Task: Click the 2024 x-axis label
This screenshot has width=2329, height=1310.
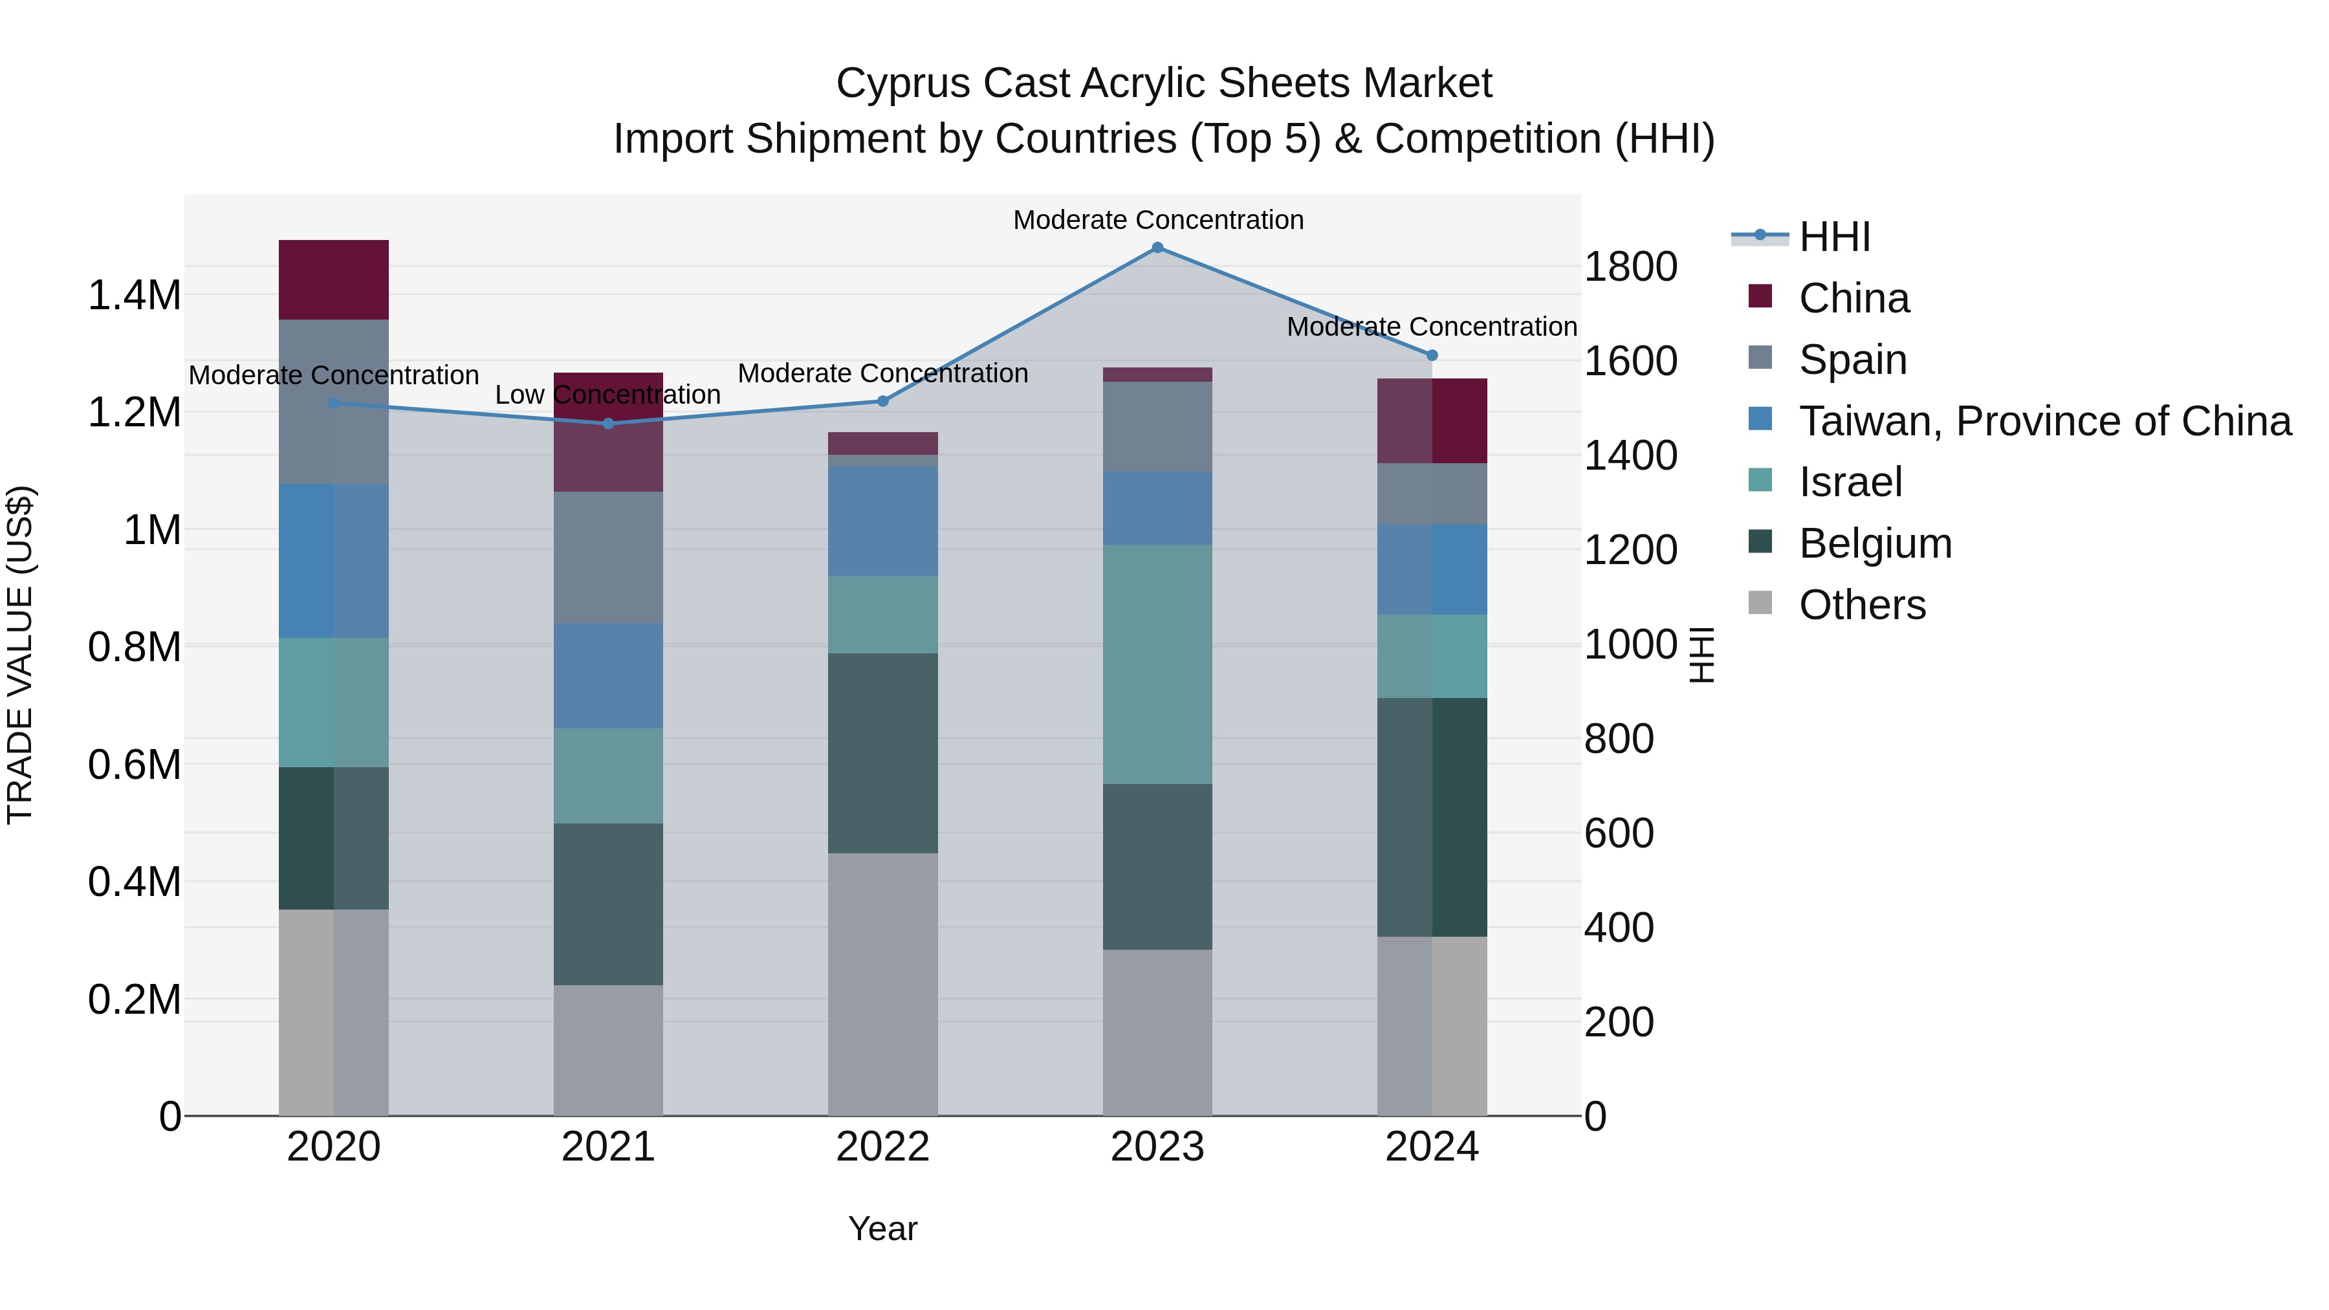Action: (x=1432, y=1147)
